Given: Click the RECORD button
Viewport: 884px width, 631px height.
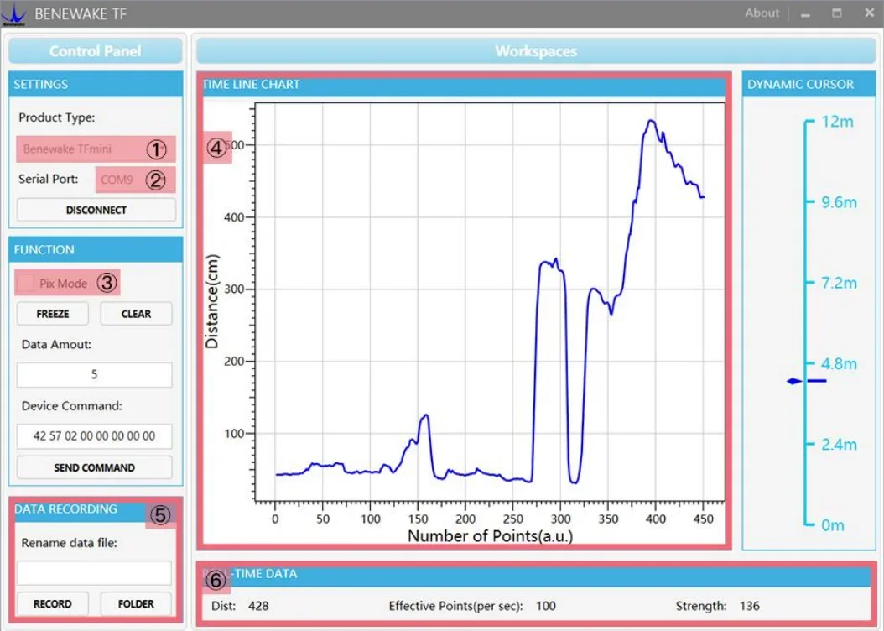Looking at the screenshot, I should pyautogui.click(x=53, y=603).
